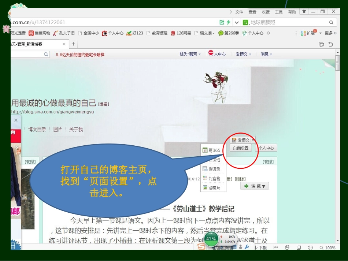Expand the 转载 repost dropdown button

pyautogui.click(x=255, y=186)
